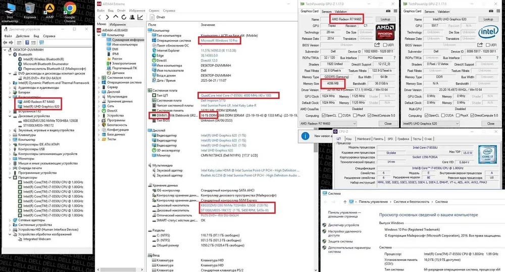Toggle PhysX checkbox in Intel GPU-Z
This screenshot has width=505, height=272.
tap(458, 115)
